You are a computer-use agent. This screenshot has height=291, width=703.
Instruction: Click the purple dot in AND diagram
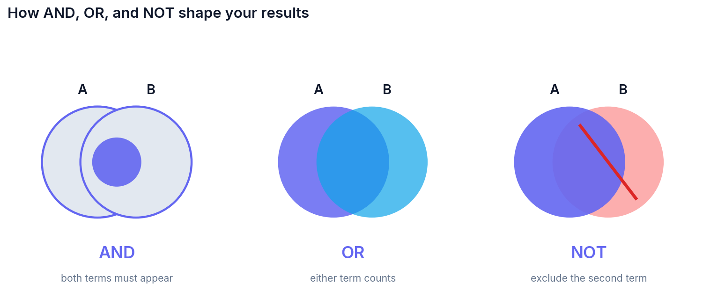pos(117,162)
